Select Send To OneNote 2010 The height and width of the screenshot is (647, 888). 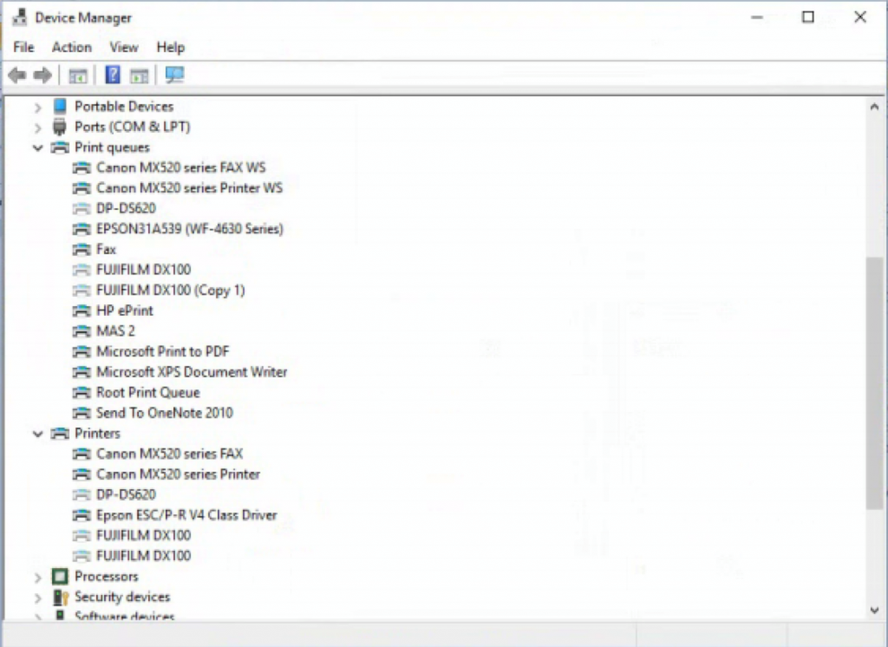tap(164, 413)
